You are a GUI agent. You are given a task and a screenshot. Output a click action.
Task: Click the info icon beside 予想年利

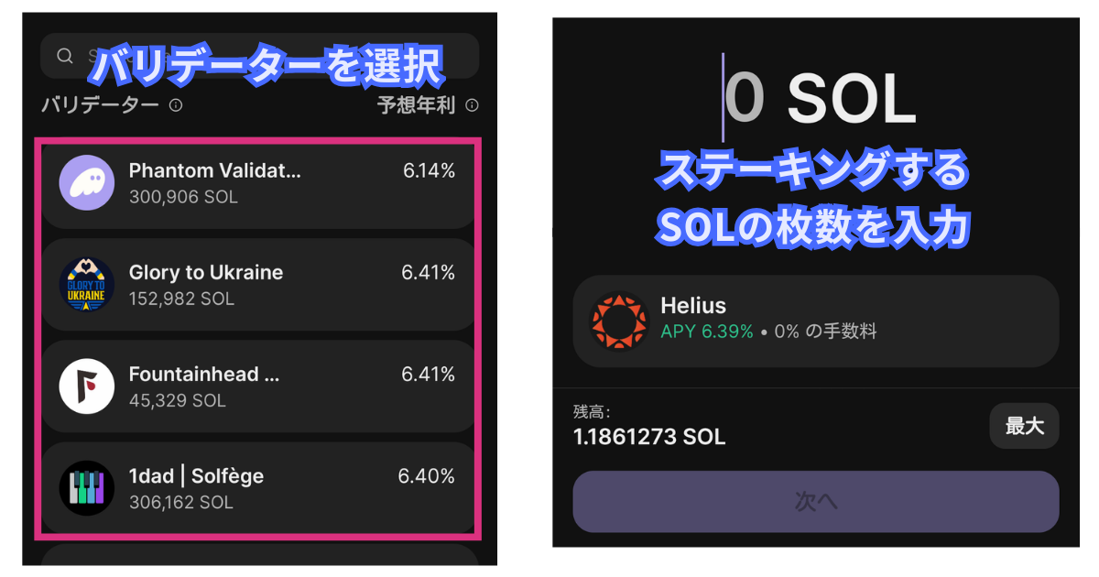tap(472, 105)
